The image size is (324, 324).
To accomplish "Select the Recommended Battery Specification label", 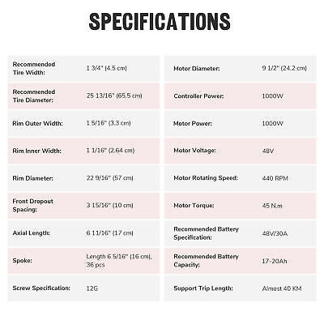I will pos(206,233).
